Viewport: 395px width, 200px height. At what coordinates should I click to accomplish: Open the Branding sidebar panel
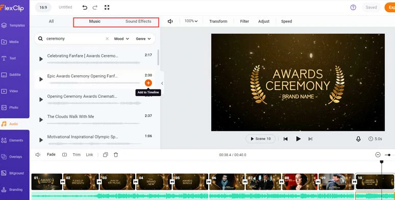(12, 190)
